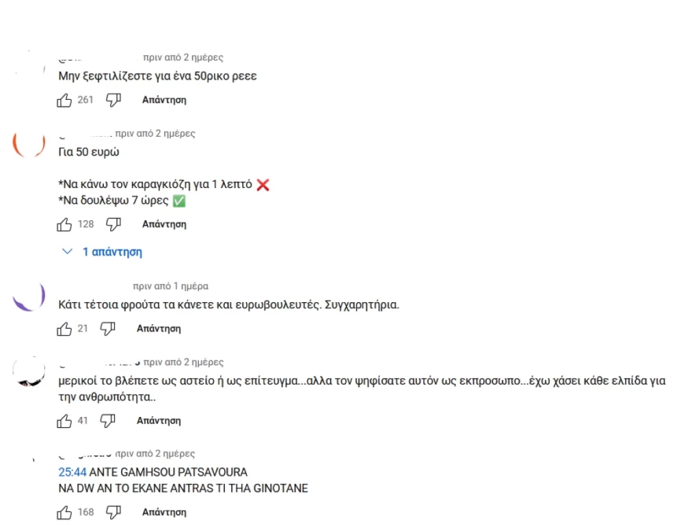Reply to the 'Για 50 ευρώ' comment

(x=164, y=225)
